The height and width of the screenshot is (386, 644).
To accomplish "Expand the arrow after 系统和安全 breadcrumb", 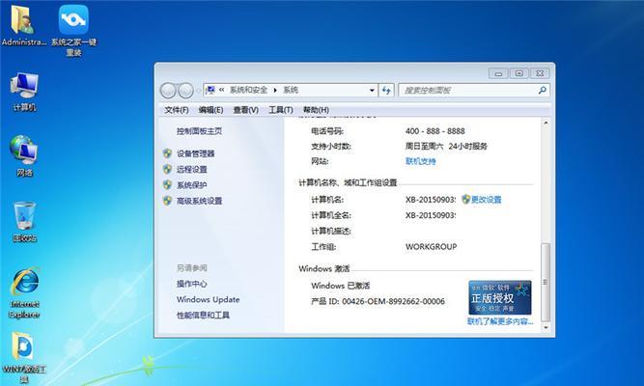I will pyautogui.click(x=275, y=91).
